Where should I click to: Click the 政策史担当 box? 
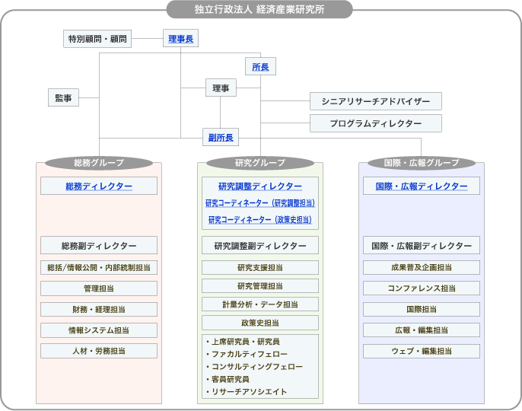coord(260,323)
